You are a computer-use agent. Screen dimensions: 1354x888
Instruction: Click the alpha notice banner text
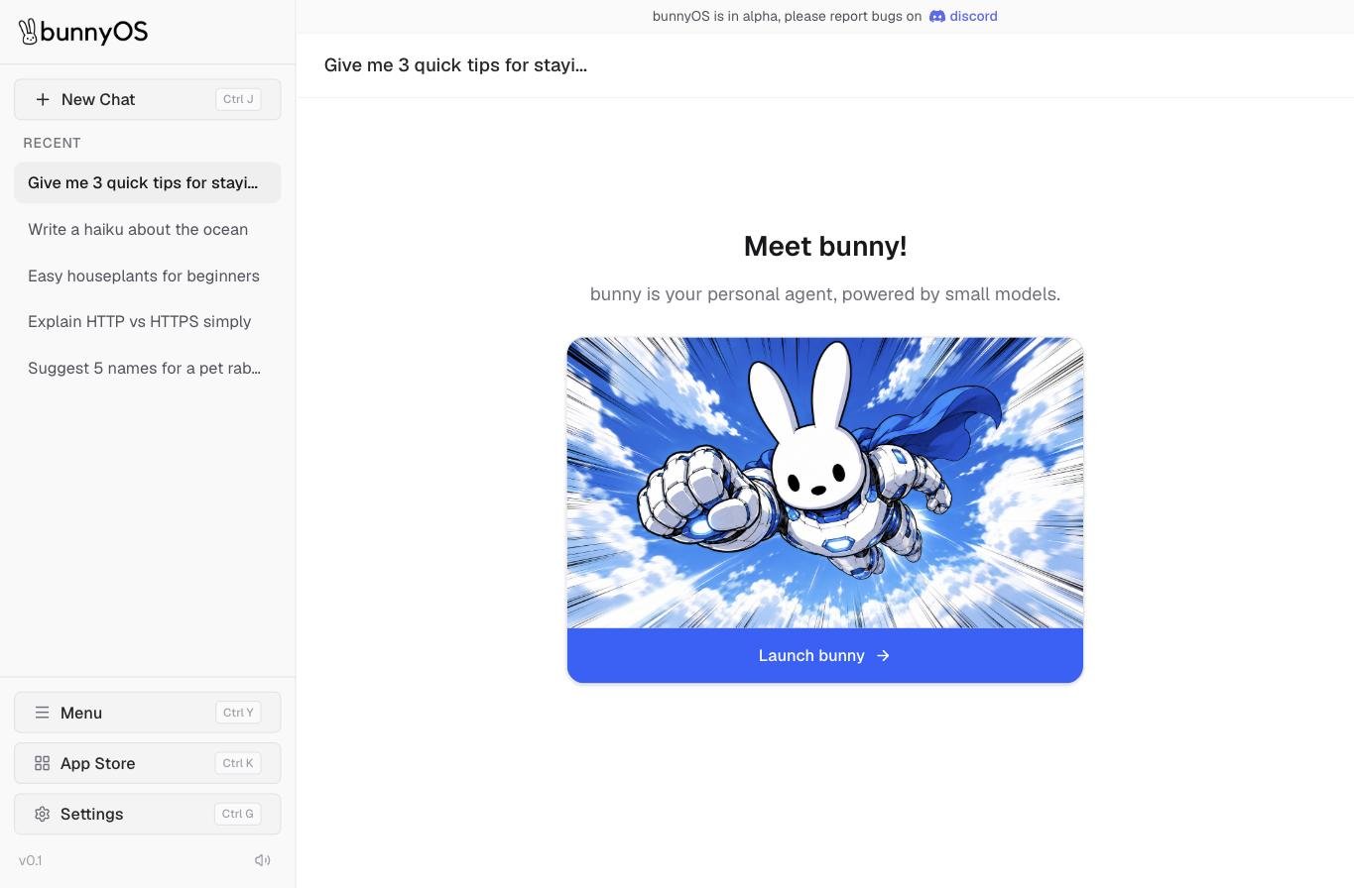tap(787, 16)
